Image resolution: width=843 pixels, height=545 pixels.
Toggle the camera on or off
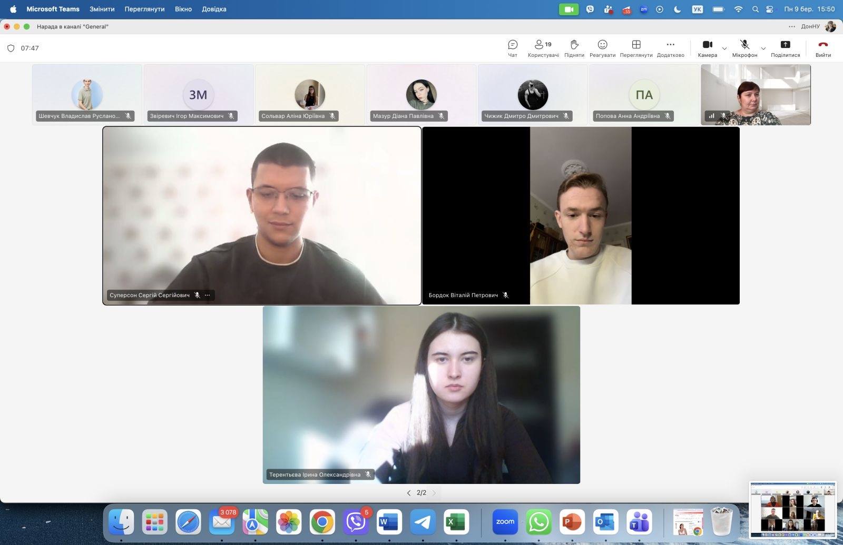point(707,48)
